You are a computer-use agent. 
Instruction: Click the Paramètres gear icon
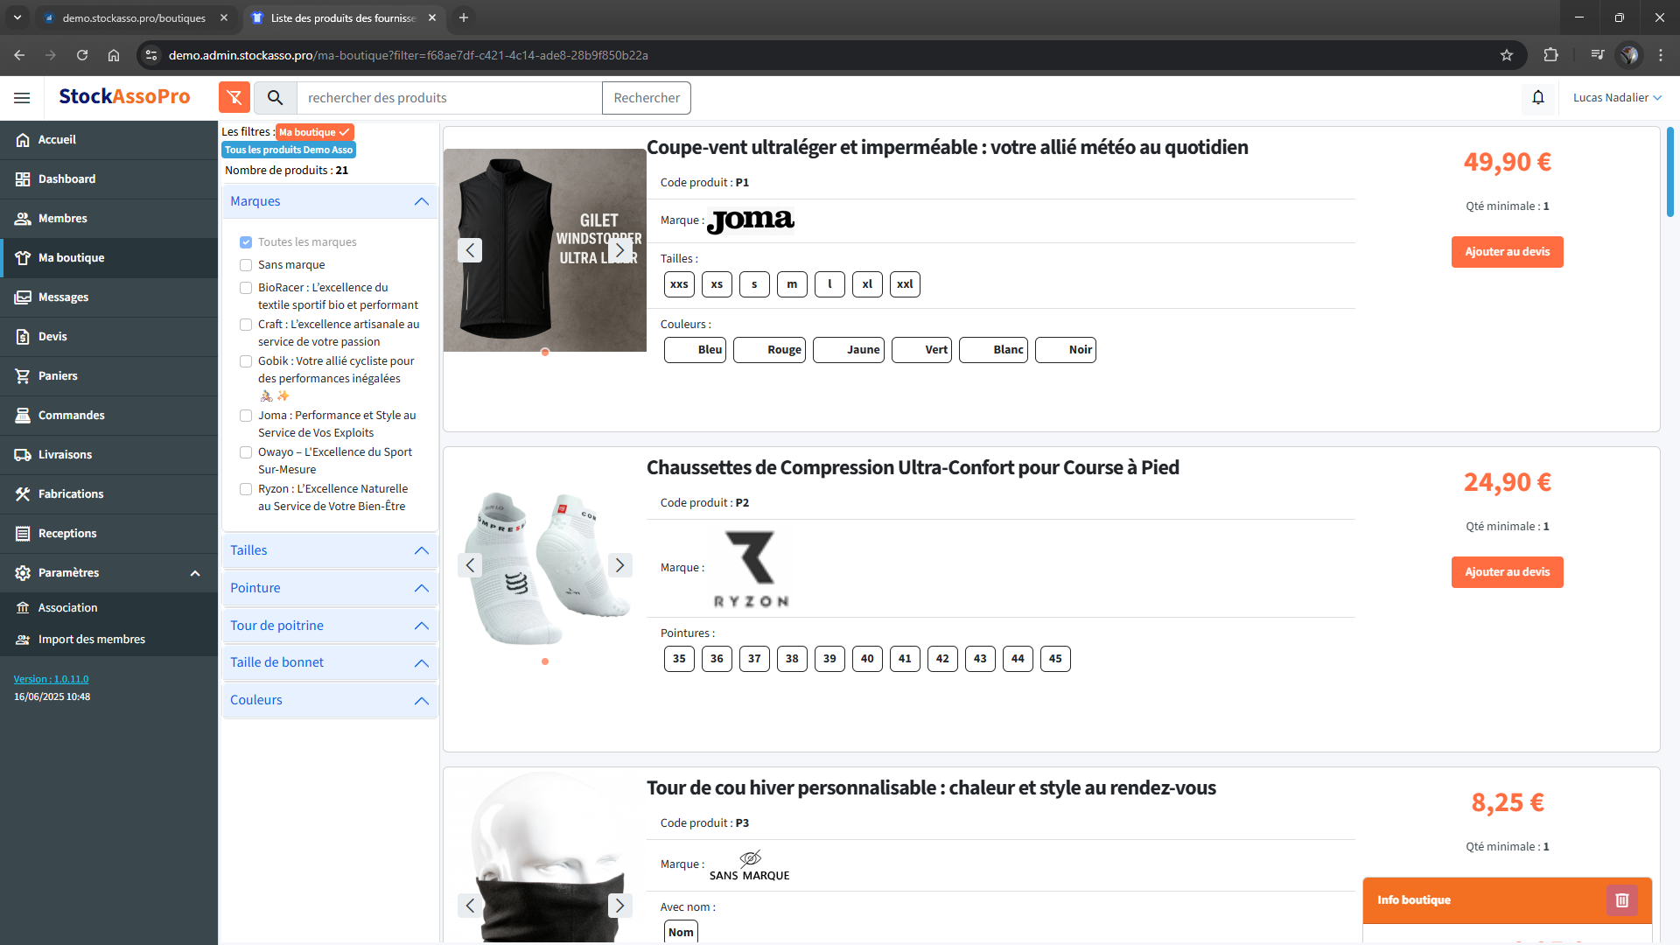click(x=23, y=573)
